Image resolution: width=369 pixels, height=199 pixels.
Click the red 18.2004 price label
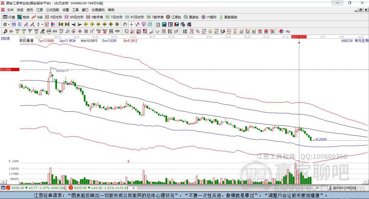[x=10, y=69]
